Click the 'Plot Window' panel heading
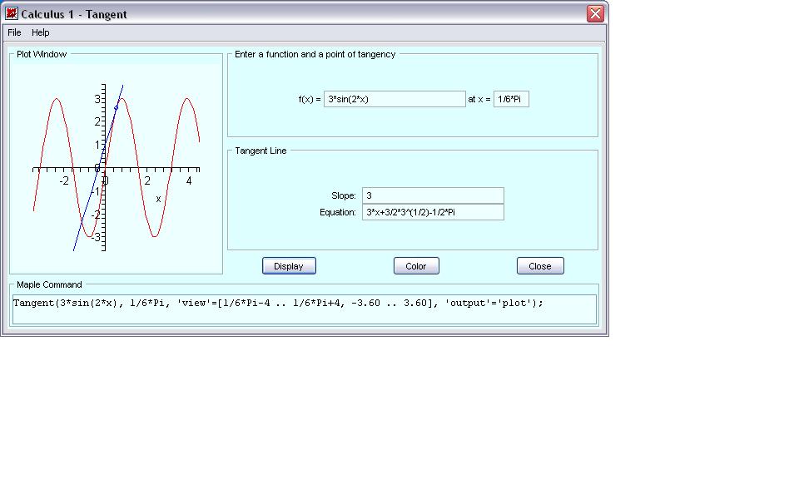 tap(42, 54)
